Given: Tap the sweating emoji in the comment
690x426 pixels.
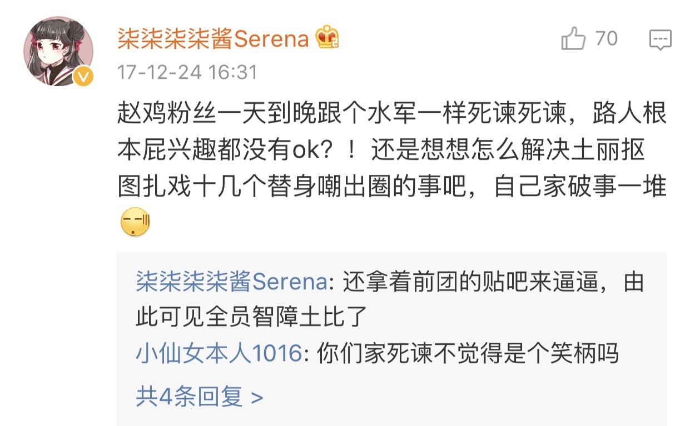Looking at the screenshot, I should [x=135, y=222].
